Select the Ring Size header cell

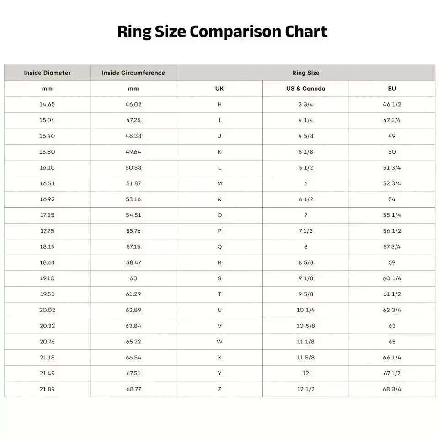pyautogui.click(x=305, y=73)
